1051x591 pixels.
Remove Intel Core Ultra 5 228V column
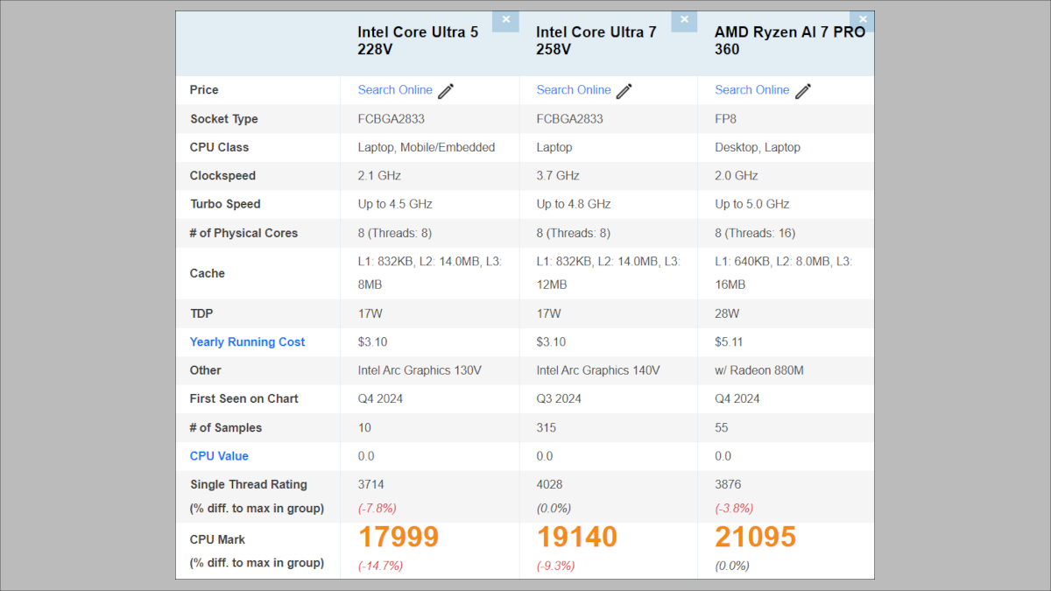coord(505,20)
